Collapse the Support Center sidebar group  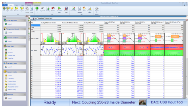25,72
